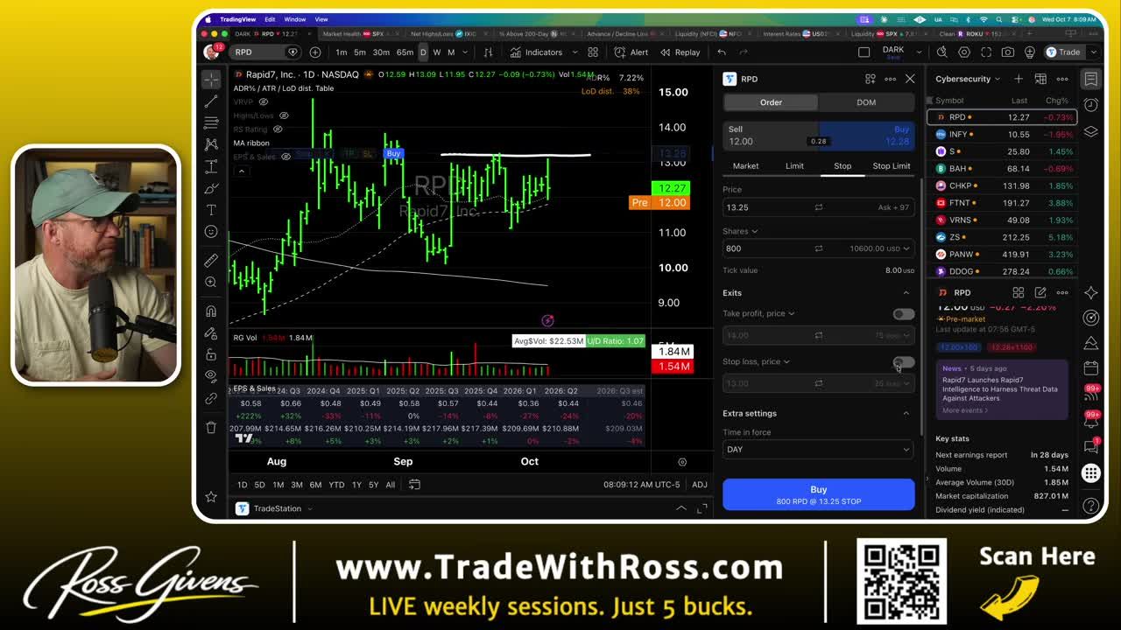Collapse the indicator legend arrow
The height and width of the screenshot is (630, 1121).
coord(241,171)
